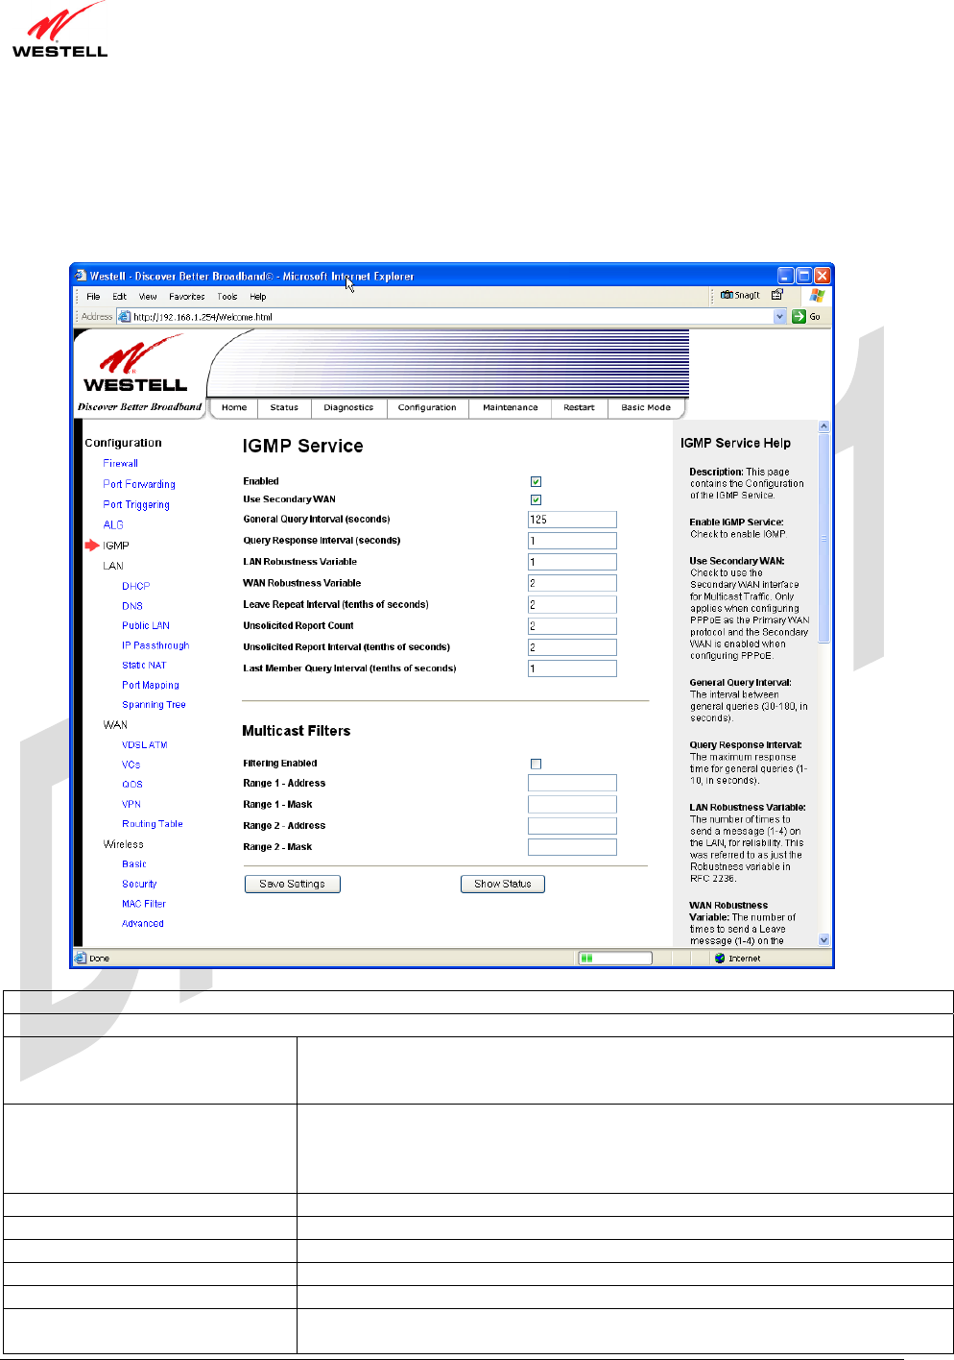
Task: Open the Firewall link
Action: pyautogui.click(x=121, y=463)
